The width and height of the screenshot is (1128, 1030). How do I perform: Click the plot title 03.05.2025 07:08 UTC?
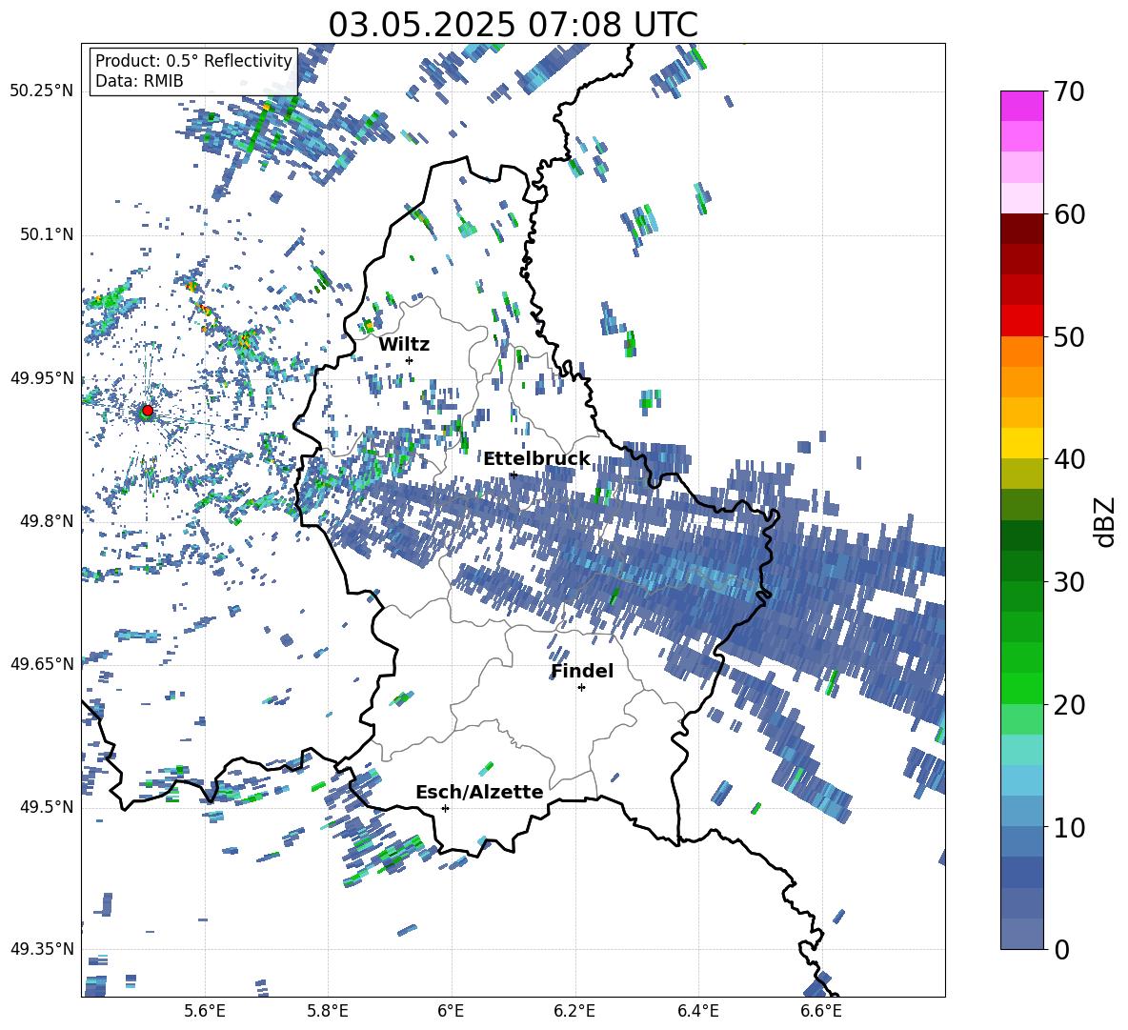pos(513,25)
